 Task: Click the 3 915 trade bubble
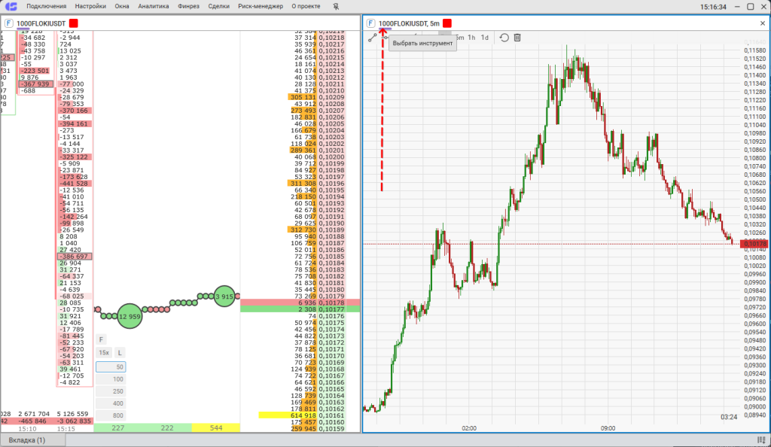pyautogui.click(x=224, y=296)
